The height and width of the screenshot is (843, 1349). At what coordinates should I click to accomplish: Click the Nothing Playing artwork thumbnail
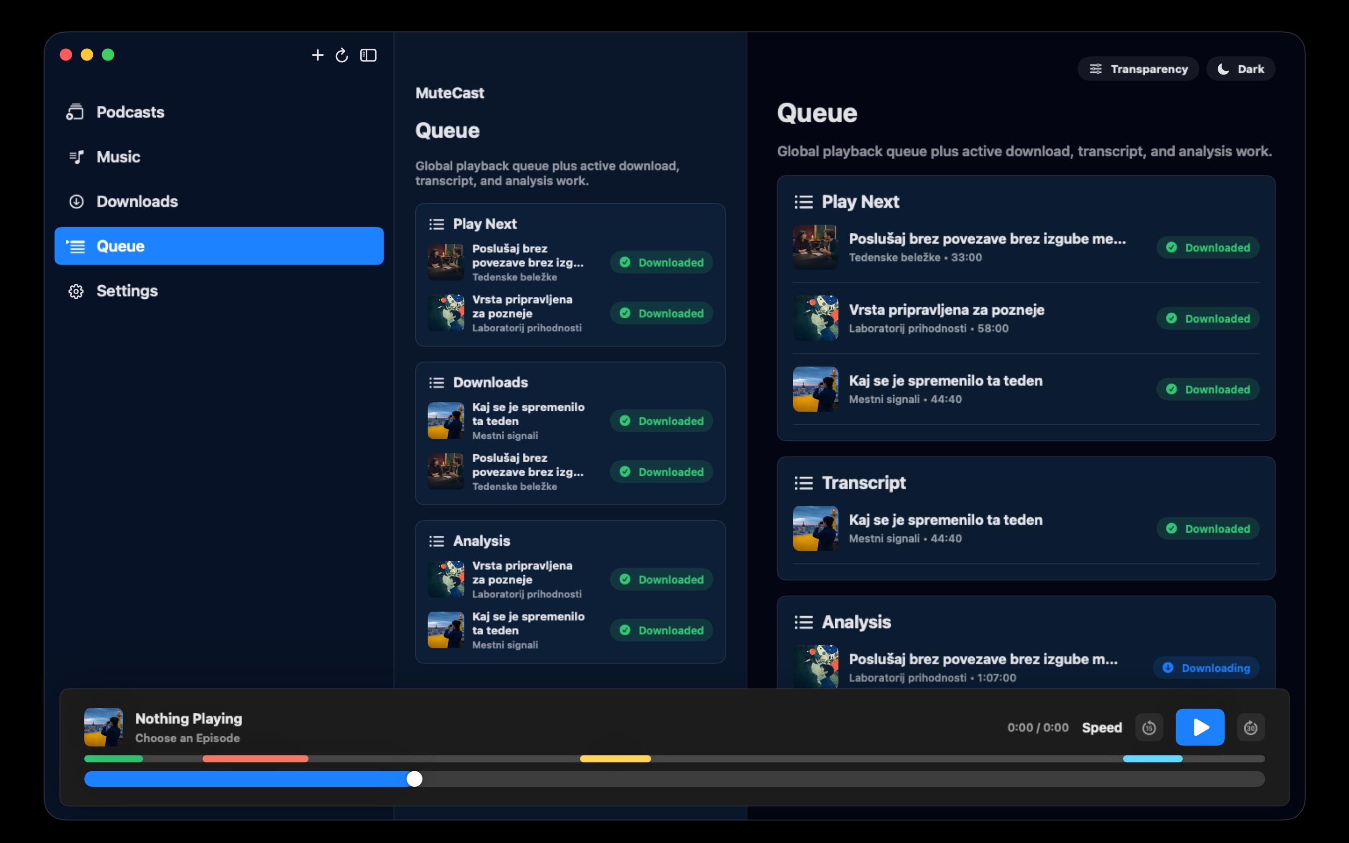point(103,727)
